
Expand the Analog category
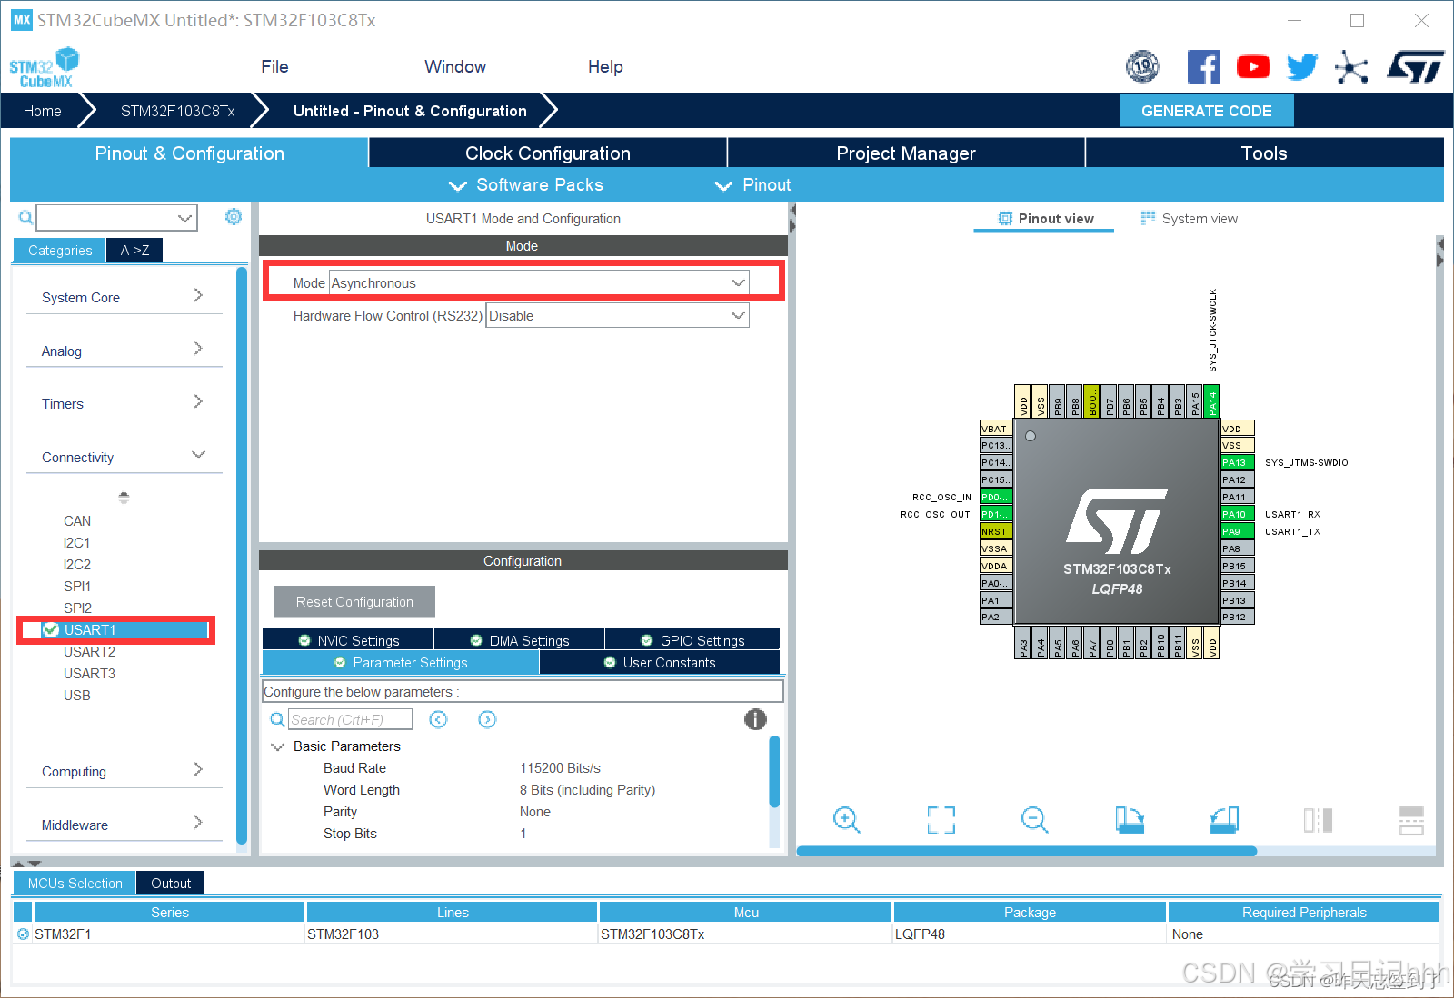[x=124, y=351]
